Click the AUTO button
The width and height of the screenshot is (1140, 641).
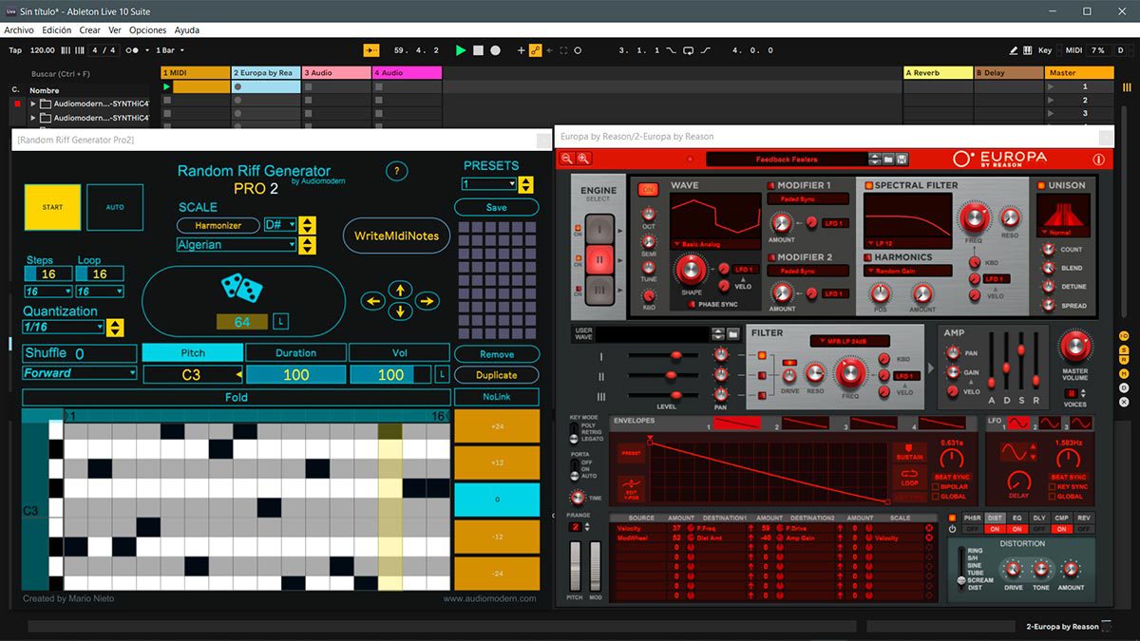pos(115,207)
